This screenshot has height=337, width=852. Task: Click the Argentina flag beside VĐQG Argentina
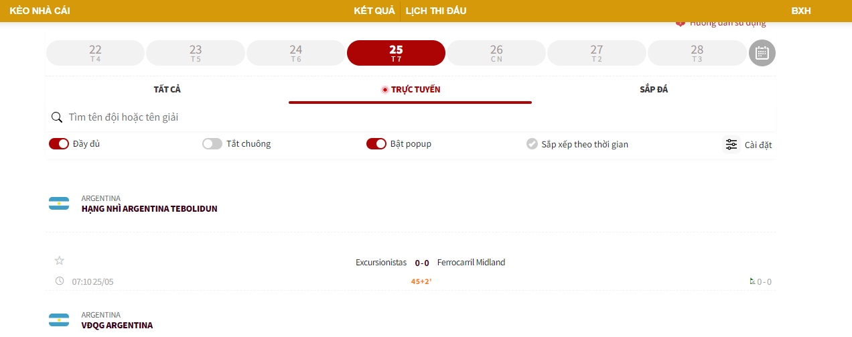pos(59,320)
